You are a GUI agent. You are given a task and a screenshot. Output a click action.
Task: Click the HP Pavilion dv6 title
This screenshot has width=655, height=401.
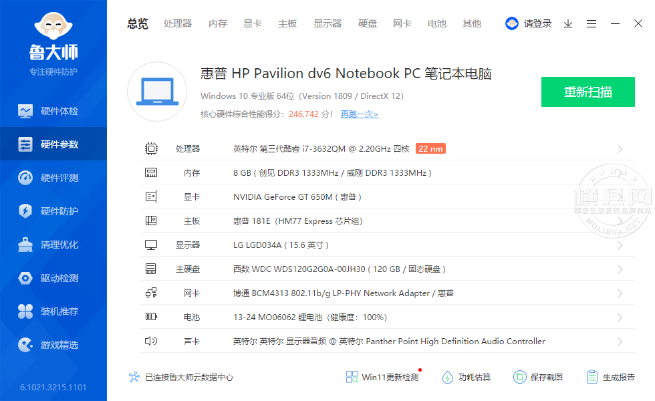pos(346,74)
